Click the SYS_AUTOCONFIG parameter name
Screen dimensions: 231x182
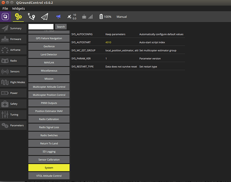click(x=82, y=34)
